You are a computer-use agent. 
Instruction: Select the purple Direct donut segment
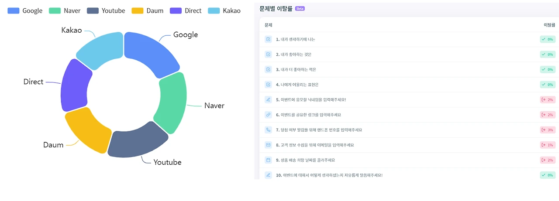(x=75, y=85)
